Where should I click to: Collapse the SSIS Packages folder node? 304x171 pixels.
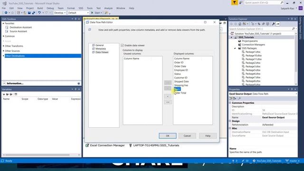pos(235,48)
